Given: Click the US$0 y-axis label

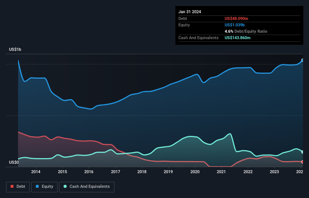Looking at the screenshot, I should (14, 162).
